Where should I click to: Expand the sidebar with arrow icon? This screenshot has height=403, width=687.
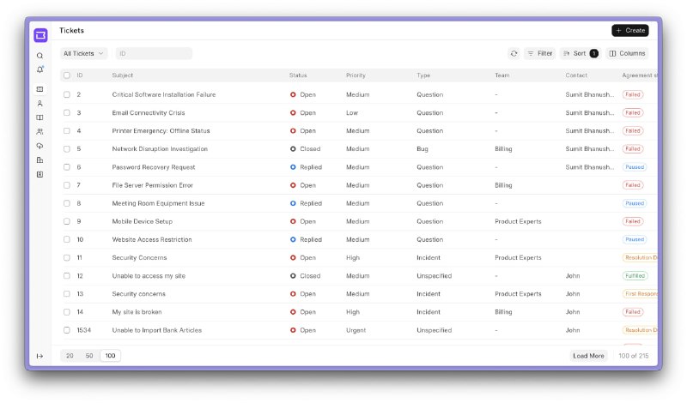pyautogui.click(x=40, y=356)
